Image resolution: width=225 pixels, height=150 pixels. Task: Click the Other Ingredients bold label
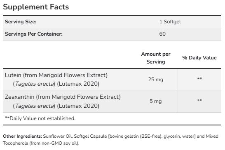point(22,136)
